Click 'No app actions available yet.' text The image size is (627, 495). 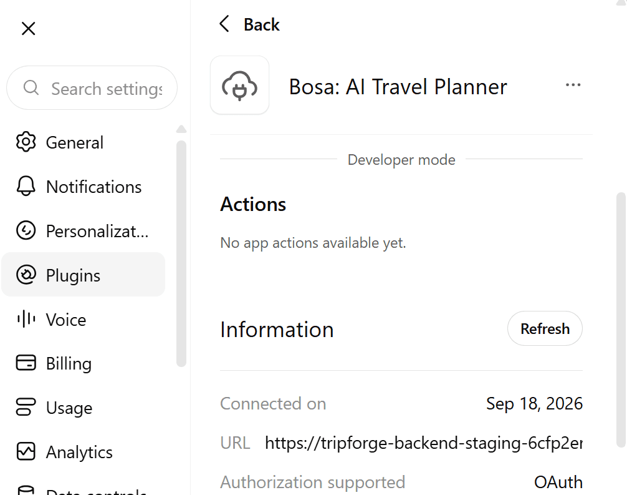(x=313, y=243)
